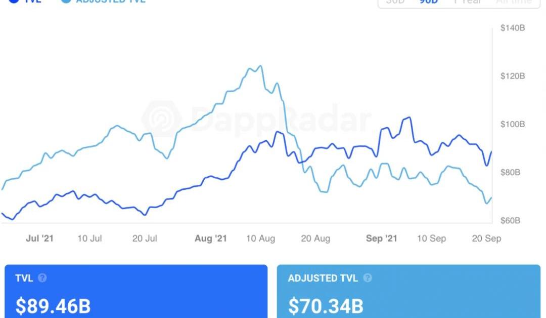Click the Aug '21 axis label
This screenshot has height=318, width=546.
tap(211, 238)
